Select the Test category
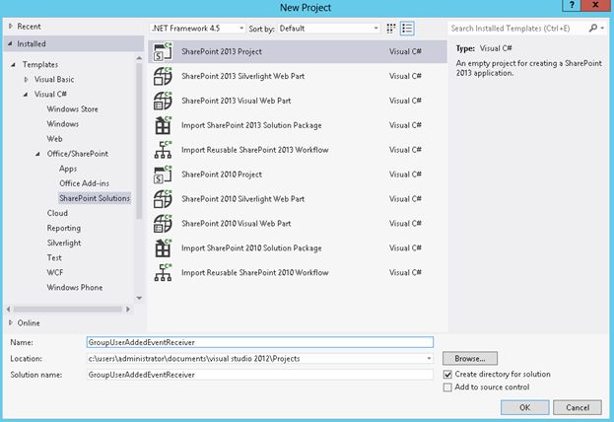The image size is (614, 422). coord(54,257)
